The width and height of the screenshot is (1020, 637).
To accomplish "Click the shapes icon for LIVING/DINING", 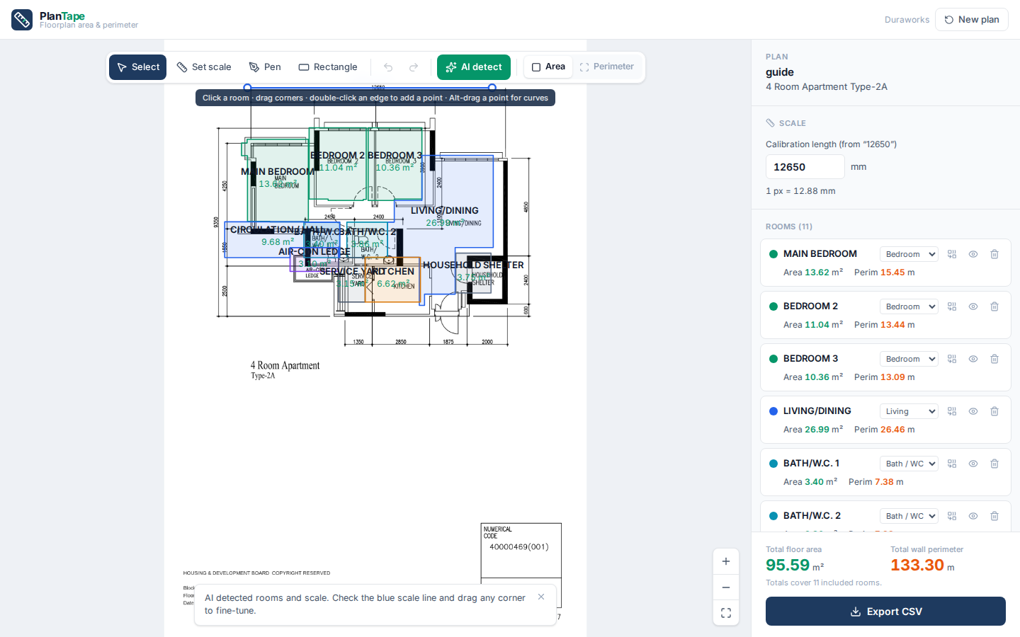I will [x=952, y=411].
